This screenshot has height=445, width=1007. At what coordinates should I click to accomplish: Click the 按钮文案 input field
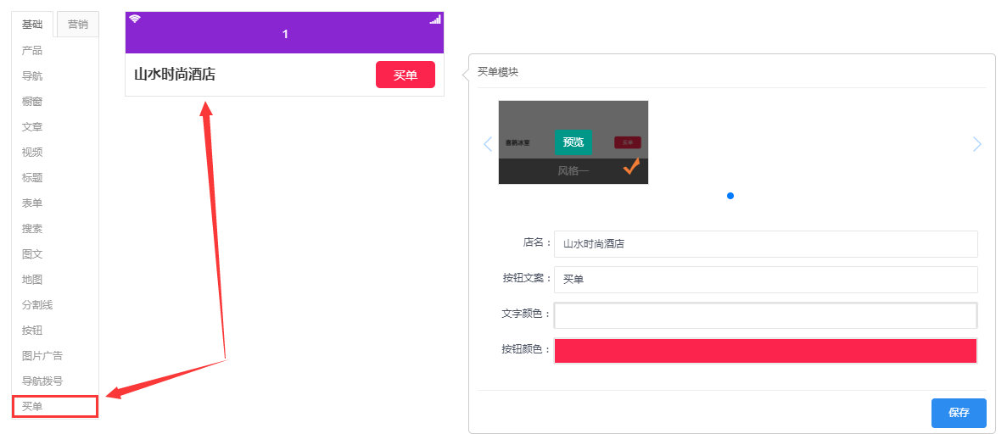click(765, 280)
